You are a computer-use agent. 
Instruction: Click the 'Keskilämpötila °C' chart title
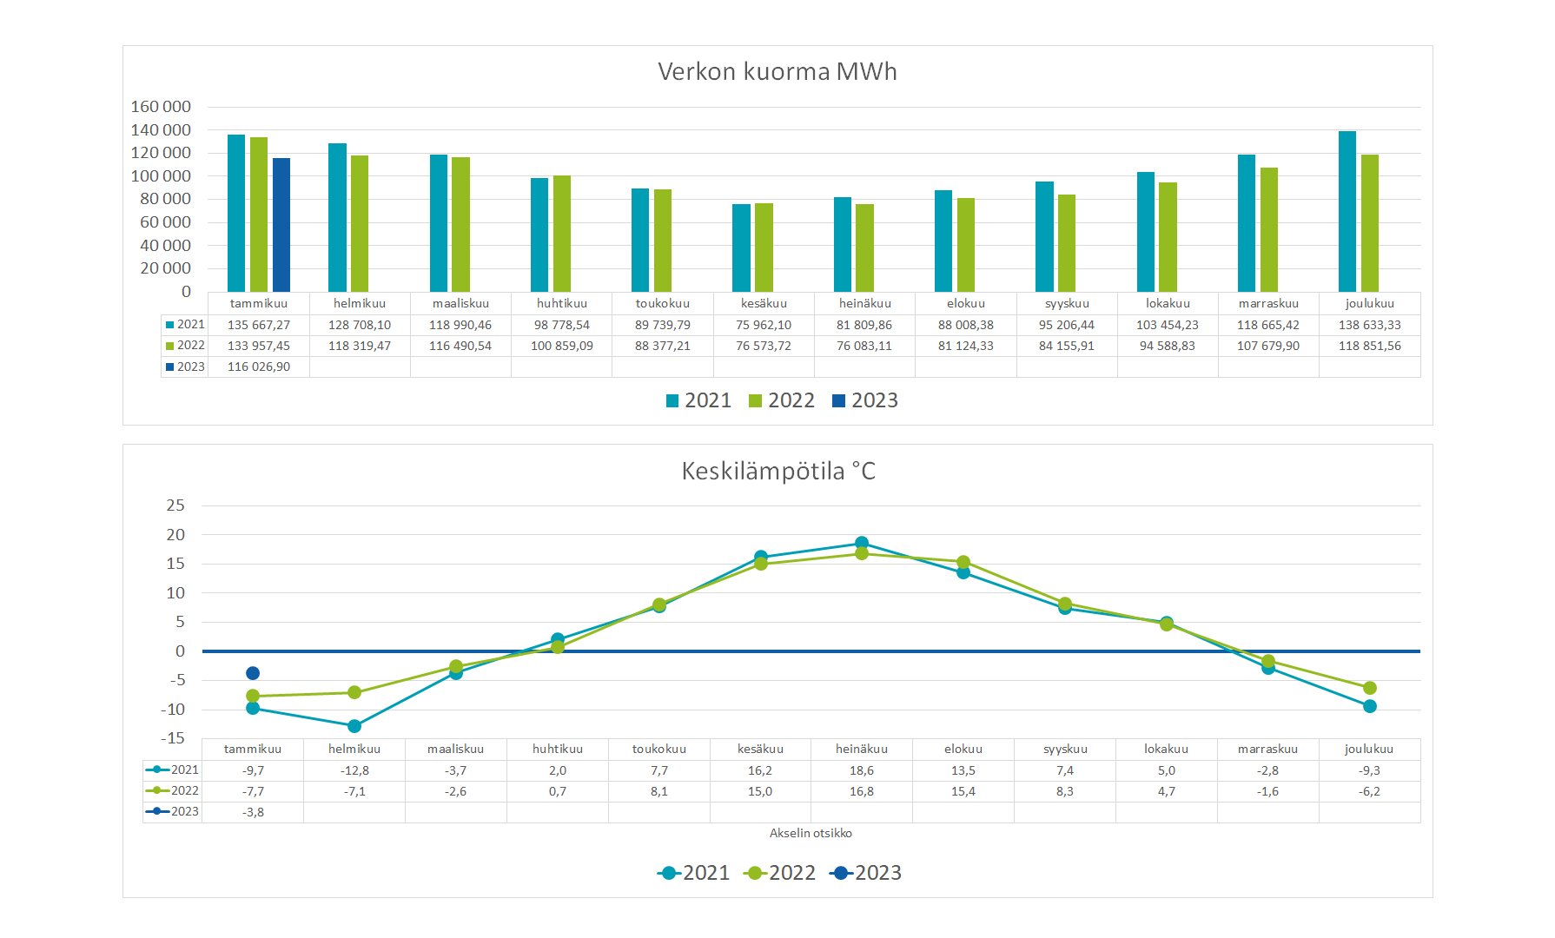tap(777, 472)
